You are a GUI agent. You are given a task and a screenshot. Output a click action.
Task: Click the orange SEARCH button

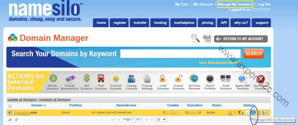pos(253,54)
